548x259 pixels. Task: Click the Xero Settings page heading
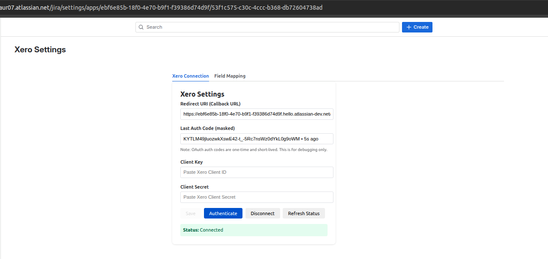point(40,49)
